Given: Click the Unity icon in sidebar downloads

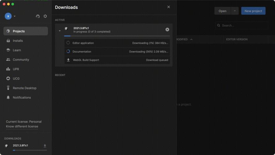Looking at the screenshot, I should click(7, 146).
